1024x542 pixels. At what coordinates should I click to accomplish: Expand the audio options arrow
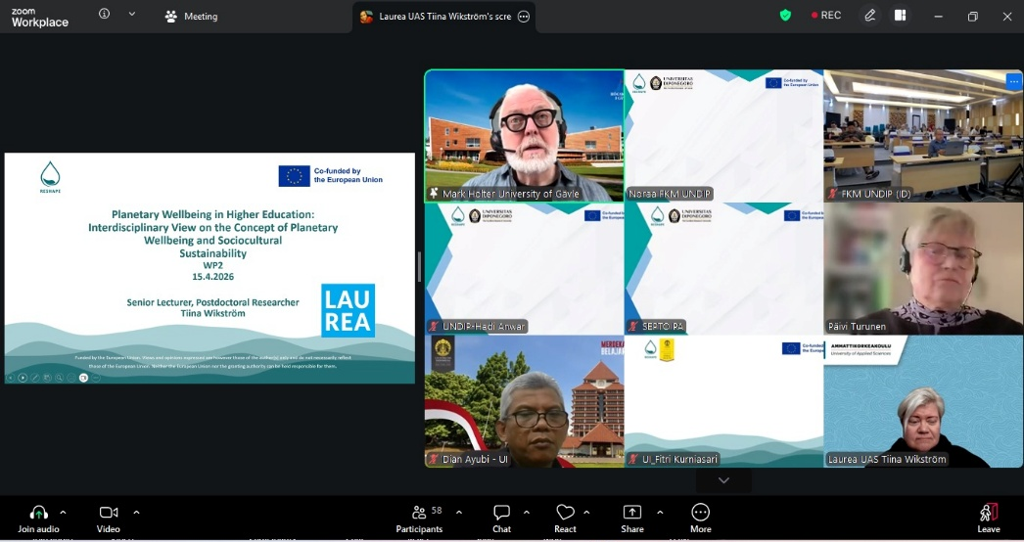tap(64, 512)
